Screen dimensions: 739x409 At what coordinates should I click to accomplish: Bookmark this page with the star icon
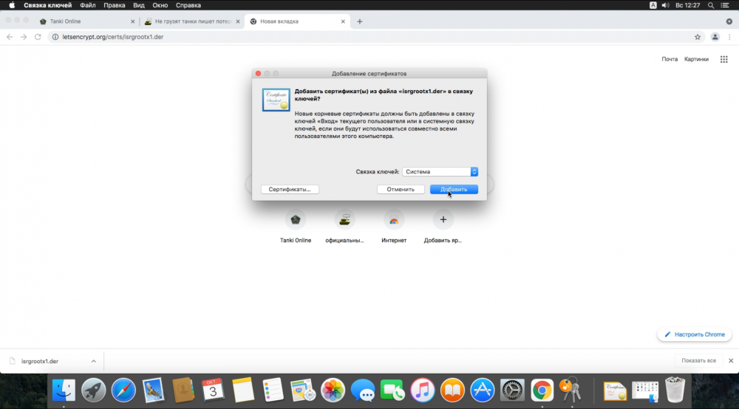pyautogui.click(x=698, y=37)
